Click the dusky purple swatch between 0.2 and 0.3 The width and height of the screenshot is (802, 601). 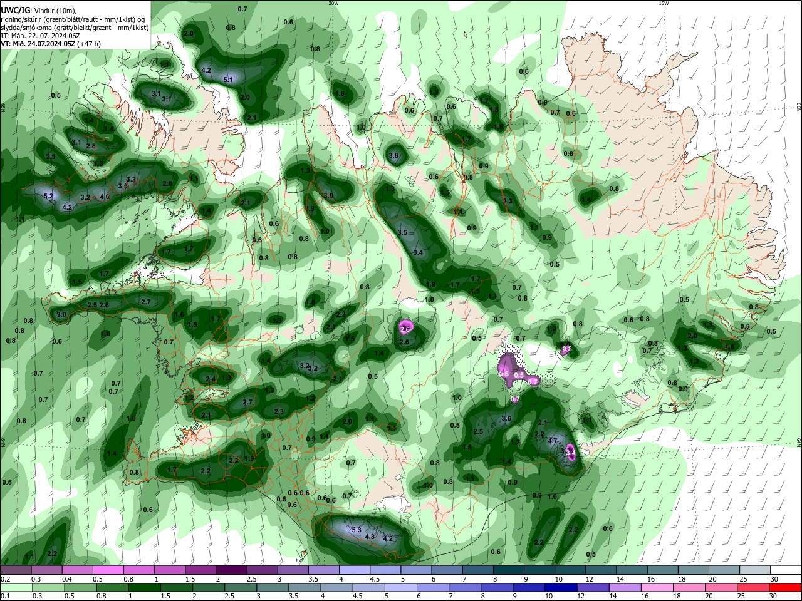click(16, 570)
